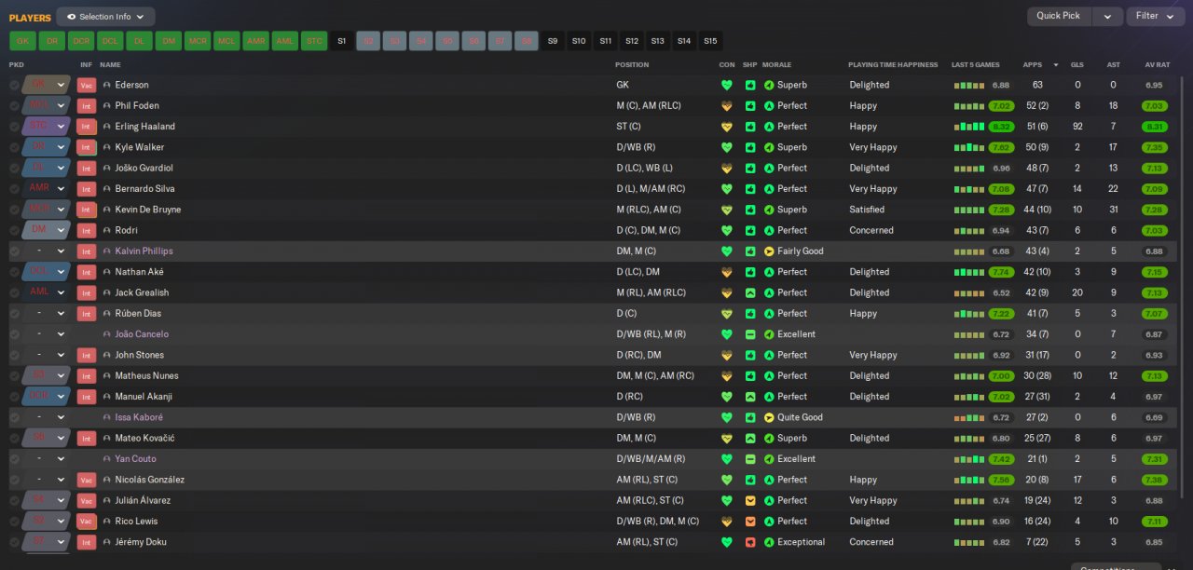Click the morale icon for Kalvin Phillips
Viewport: 1193px width, 570px height.
click(x=769, y=251)
